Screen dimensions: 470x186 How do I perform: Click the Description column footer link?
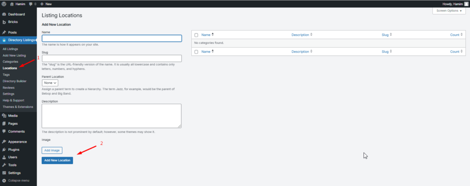pos(300,51)
